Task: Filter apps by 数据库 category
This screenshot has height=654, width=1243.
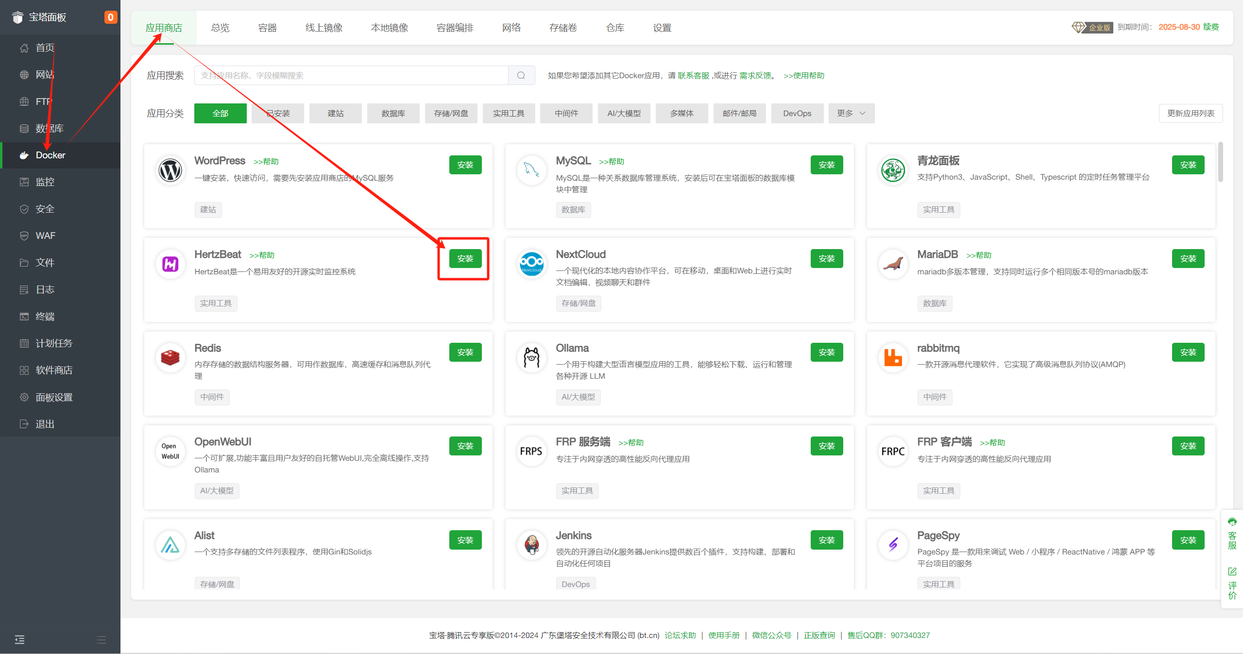Action: 393,113
